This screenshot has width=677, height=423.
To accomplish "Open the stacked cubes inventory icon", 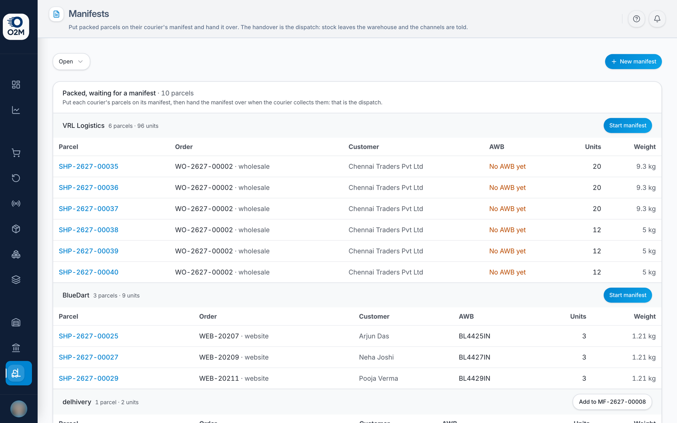I will click(x=16, y=254).
